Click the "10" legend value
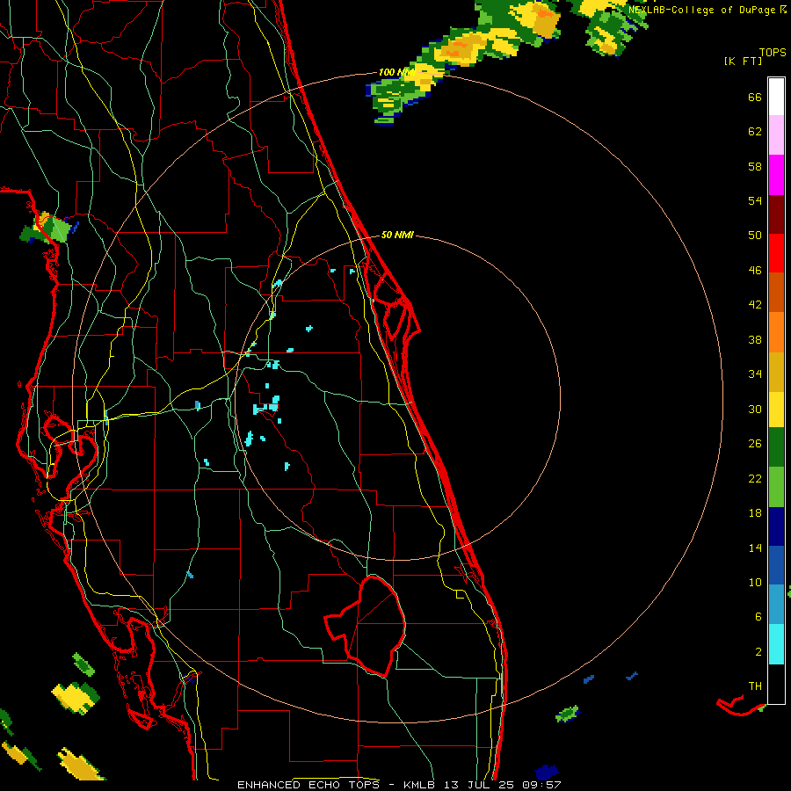 (x=755, y=582)
